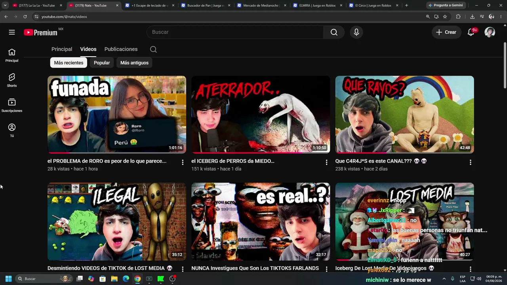
Task: Open video titled el ICEBERG de PERROS
Action: click(x=233, y=161)
